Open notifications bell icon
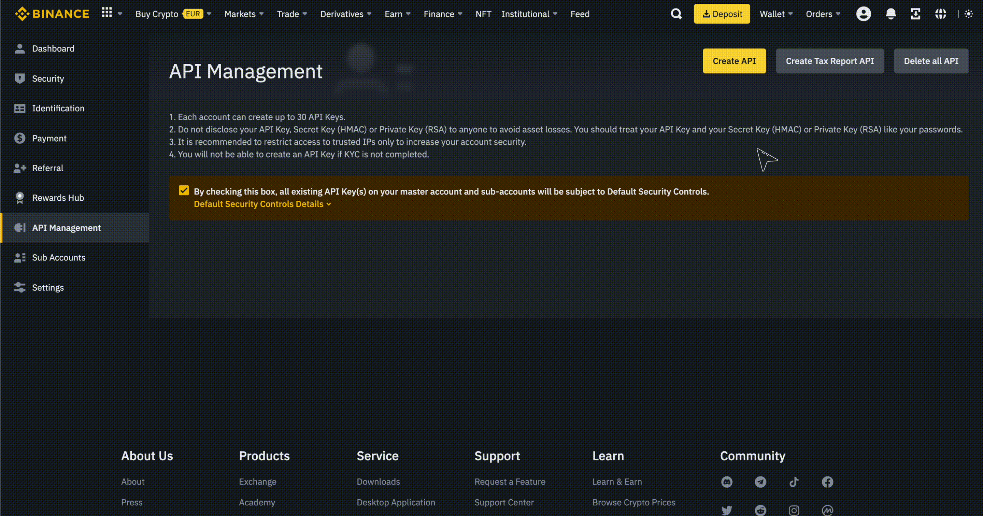The image size is (983, 516). point(891,14)
